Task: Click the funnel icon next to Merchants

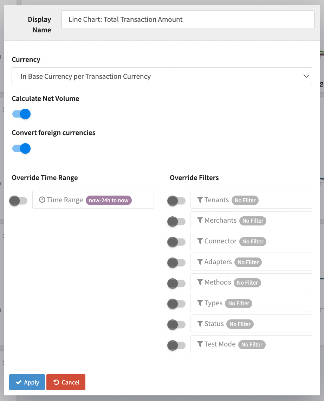Action: (200, 221)
